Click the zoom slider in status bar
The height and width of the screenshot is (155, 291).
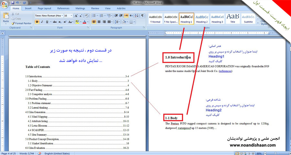[x=275, y=153]
